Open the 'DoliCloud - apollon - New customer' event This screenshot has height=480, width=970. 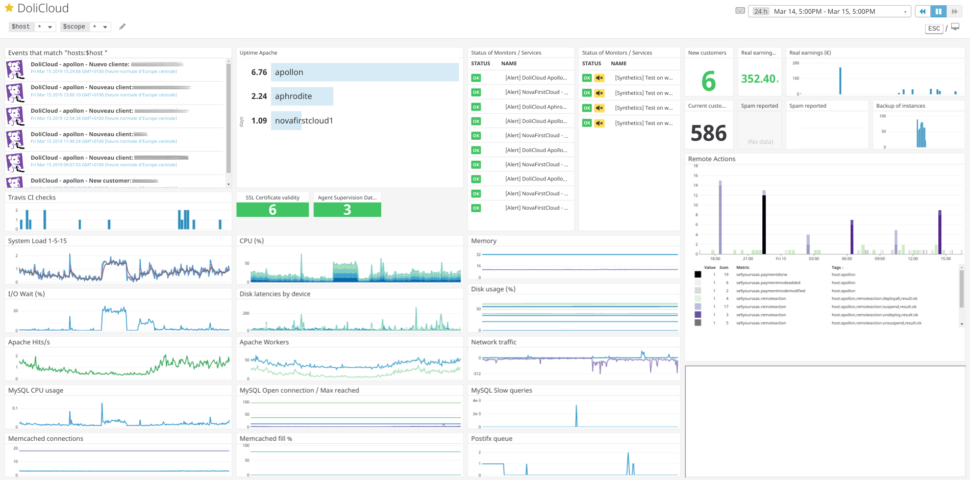tap(81, 181)
